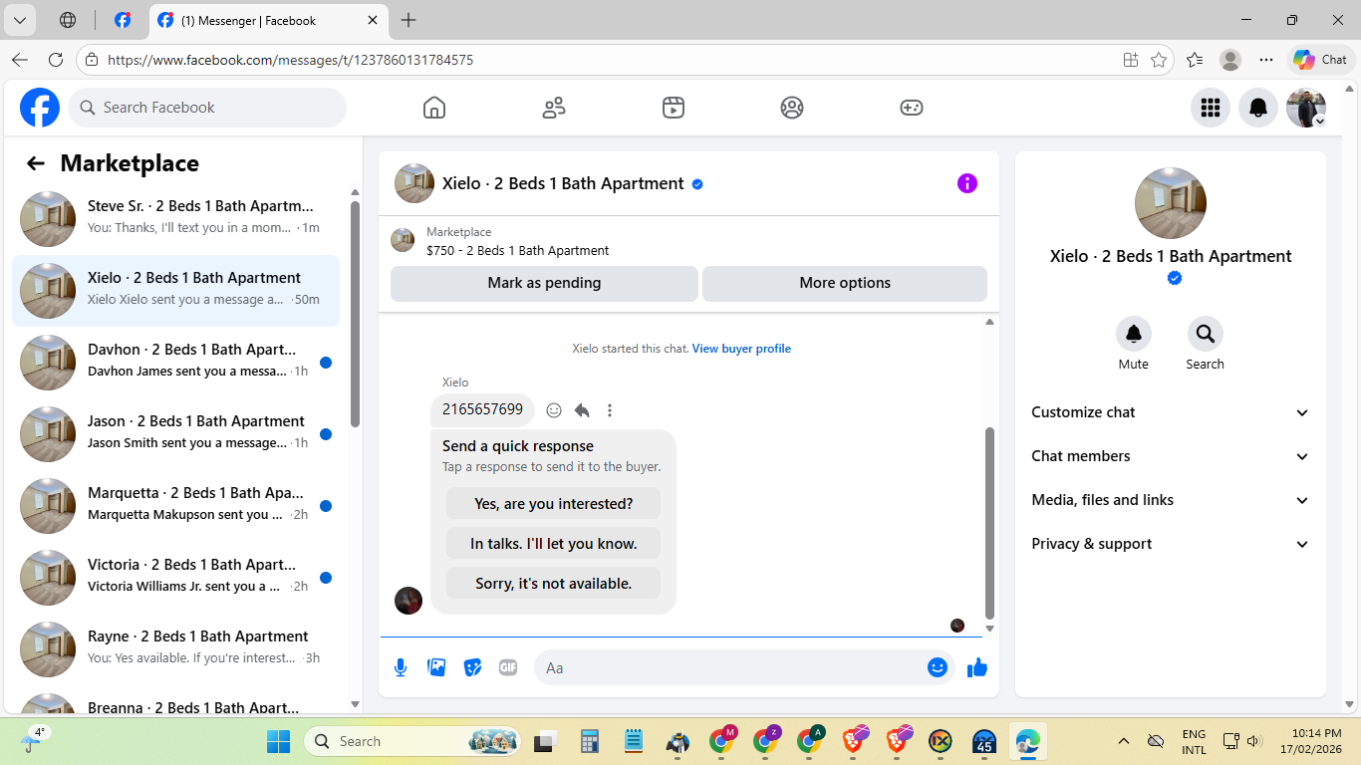The image size is (1361, 765).
Task: Open browser settings ellipsis menu
Action: [x=1266, y=60]
